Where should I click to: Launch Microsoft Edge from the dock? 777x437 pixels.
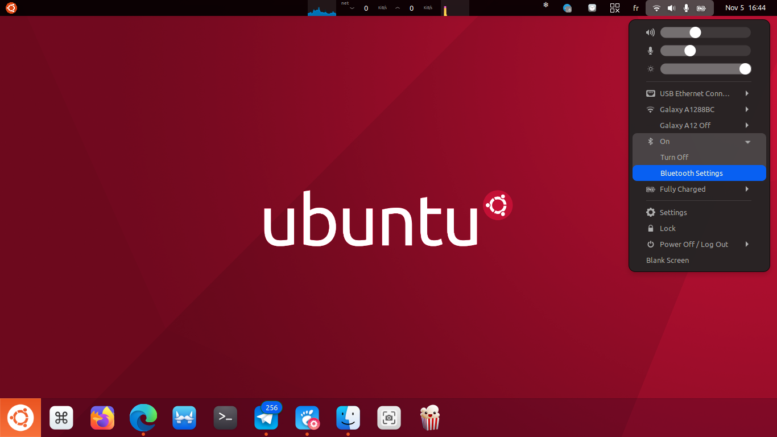tap(143, 418)
